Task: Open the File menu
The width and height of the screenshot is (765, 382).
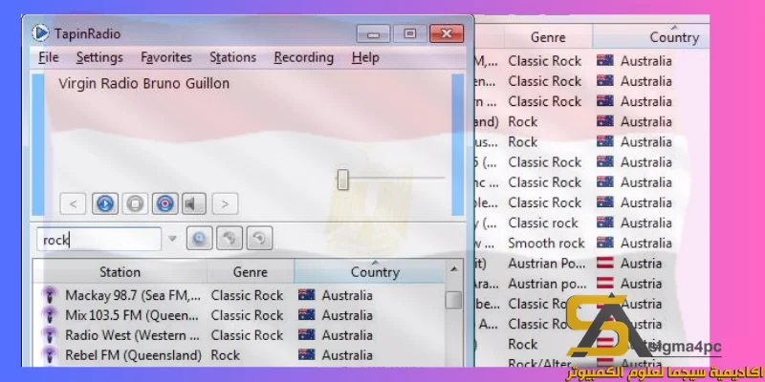Action: 49,57
